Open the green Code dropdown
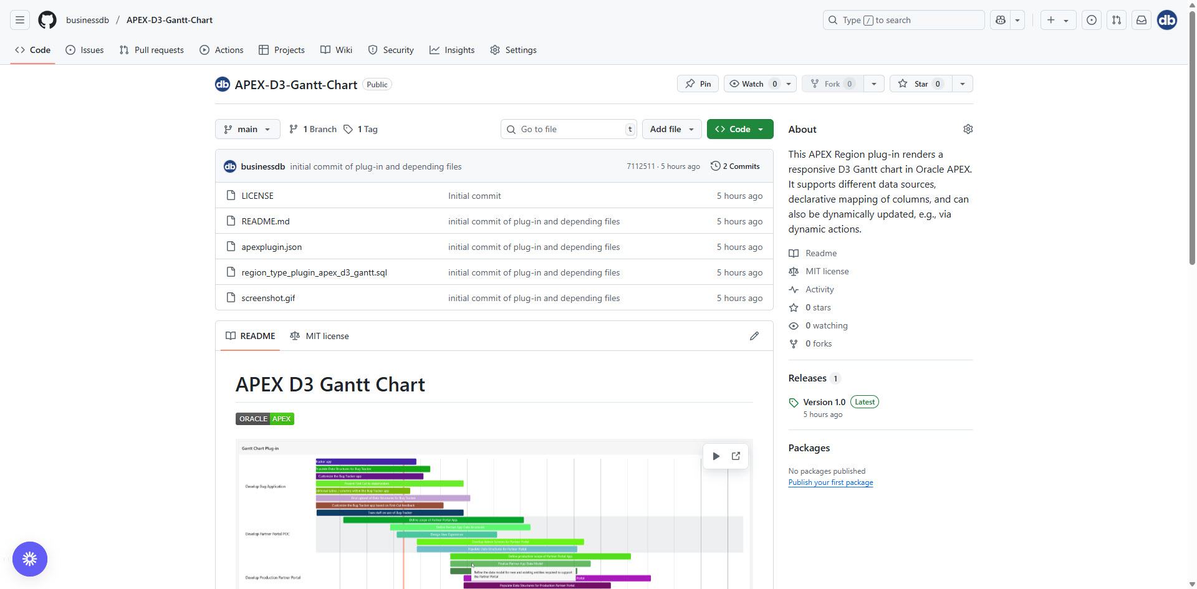 pos(739,129)
